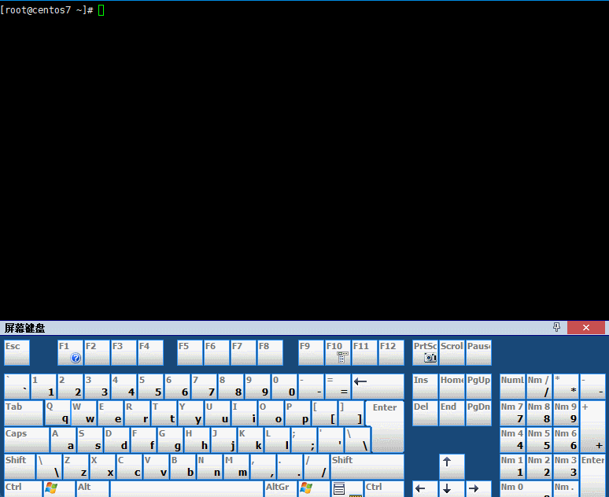Click the left arrow key
This screenshot has width=609, height=497.
pyautogui.click(x=426, y=489)
